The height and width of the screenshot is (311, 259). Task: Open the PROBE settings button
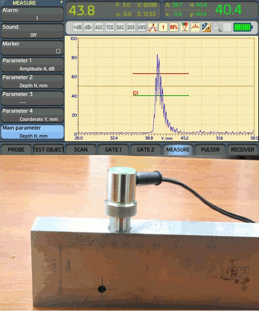[16, 149]
